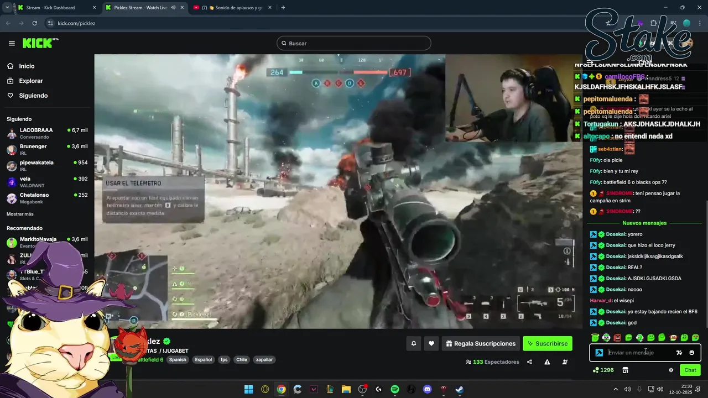Click the heart follow icon

point(431,343)
